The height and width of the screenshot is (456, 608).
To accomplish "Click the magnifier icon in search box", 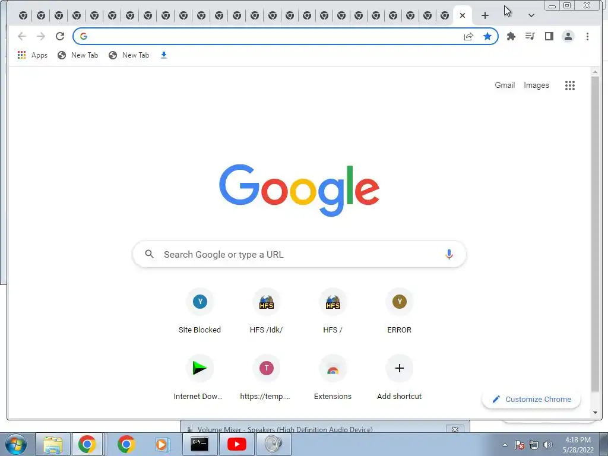I will tap(149, 254).
